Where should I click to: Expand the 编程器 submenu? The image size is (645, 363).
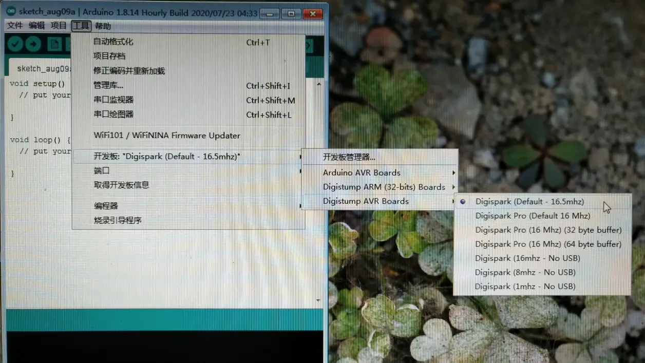point(188,206)
